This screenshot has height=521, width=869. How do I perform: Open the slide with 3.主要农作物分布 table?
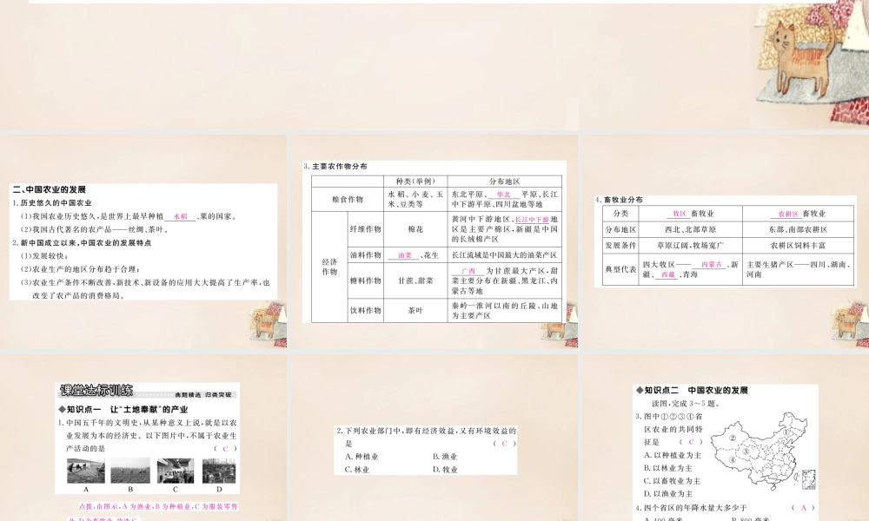[434, 241]
